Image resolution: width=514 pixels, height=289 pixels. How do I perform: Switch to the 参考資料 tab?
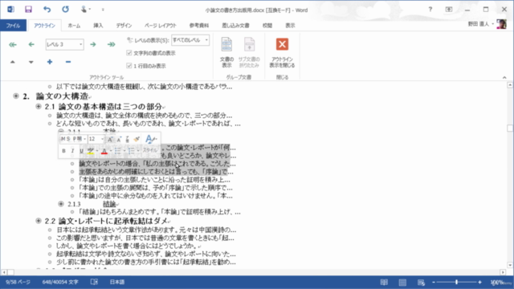point(199,25)
